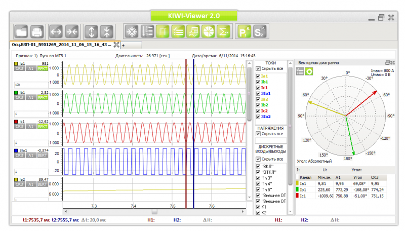Click the print icon in toolbar

(38, 32)
